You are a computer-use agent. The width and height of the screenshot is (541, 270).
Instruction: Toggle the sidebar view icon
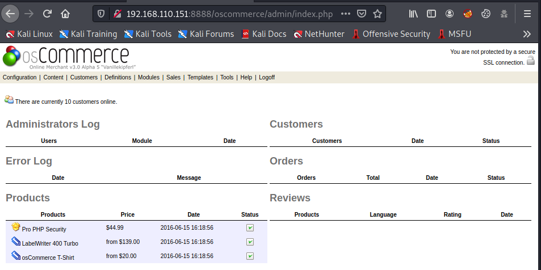(431, 14)
